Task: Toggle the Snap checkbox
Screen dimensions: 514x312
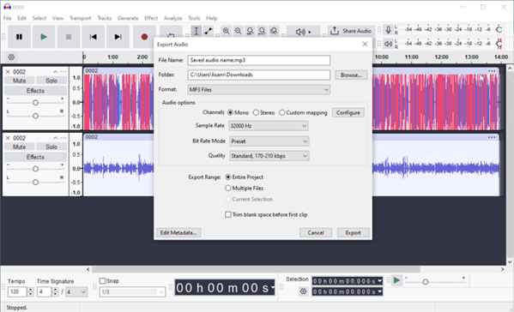Action: (x=102, y=281)
